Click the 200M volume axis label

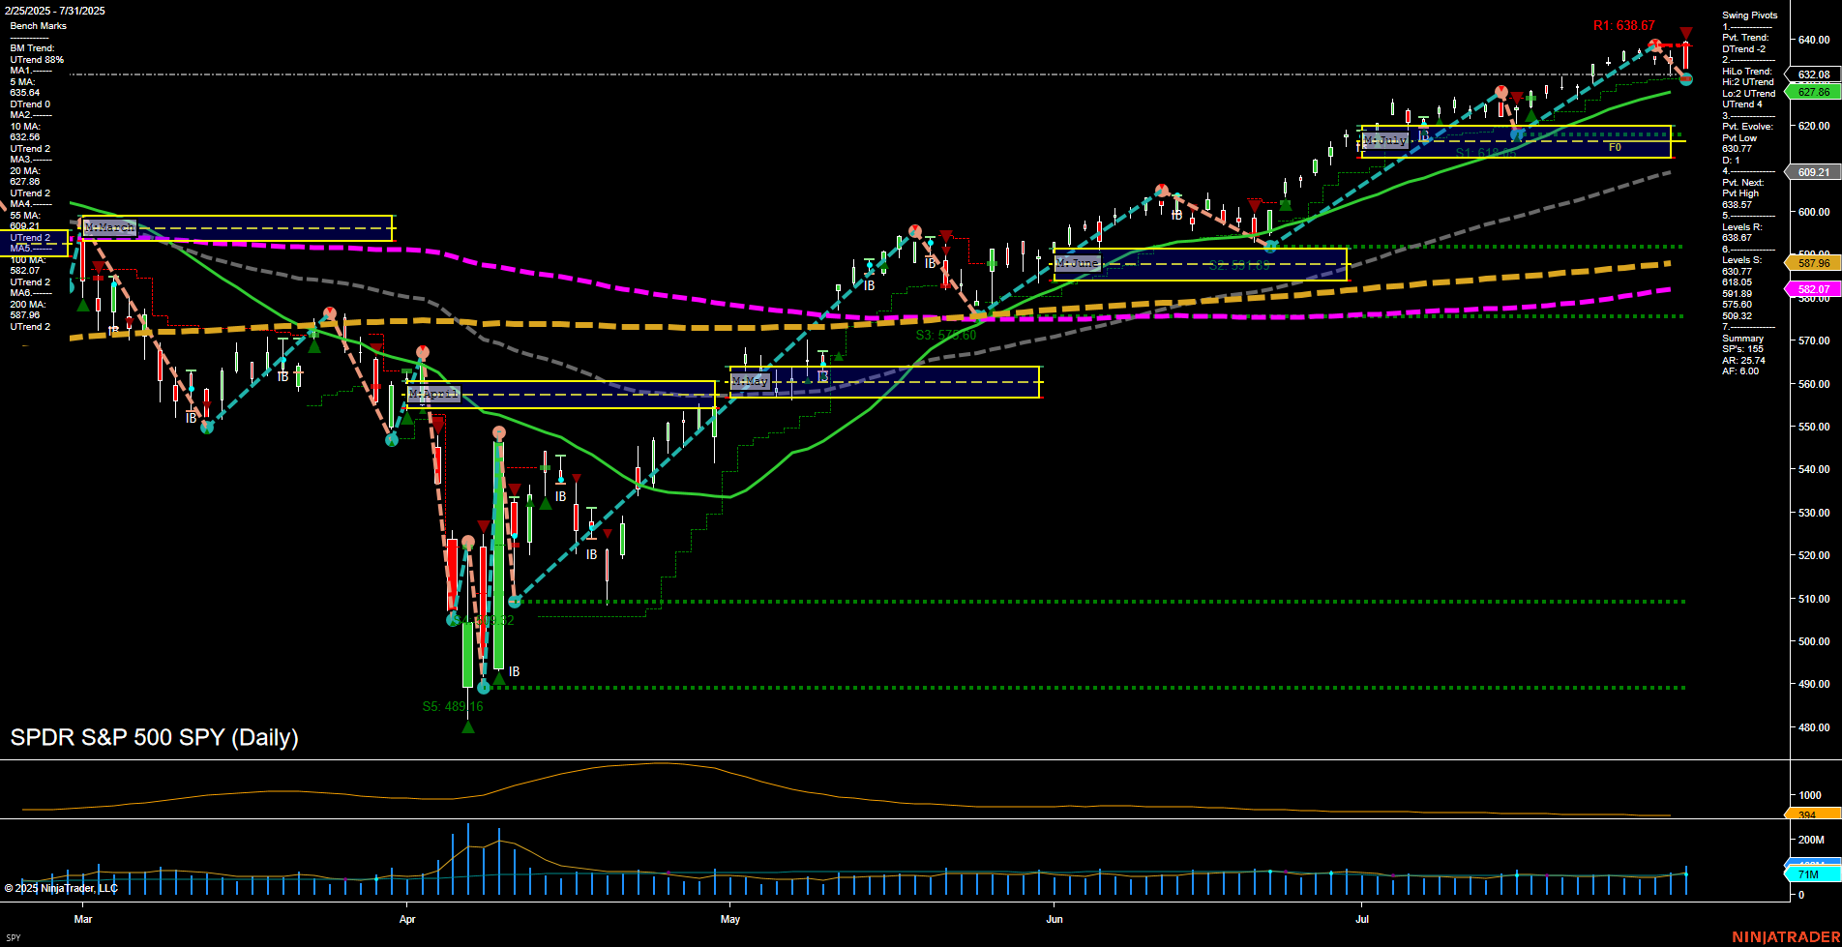point(1811,840)
